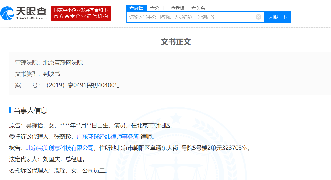Switch to the 查公司 tab
This screenshot has height=180, width=331.
tap(157, 8)
